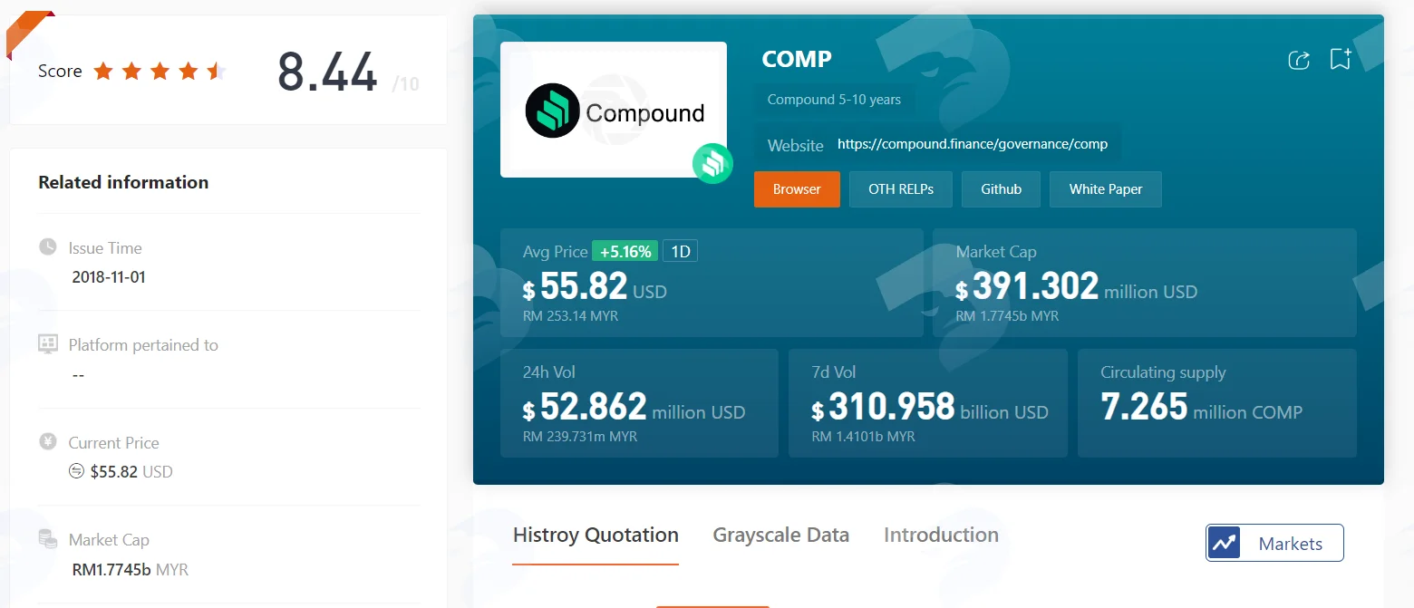Click the Market Cap coins icon
Screen dimensions: 1414x608
pos(48,539)
